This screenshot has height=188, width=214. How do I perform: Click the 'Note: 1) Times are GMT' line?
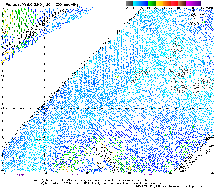(90, 180)
